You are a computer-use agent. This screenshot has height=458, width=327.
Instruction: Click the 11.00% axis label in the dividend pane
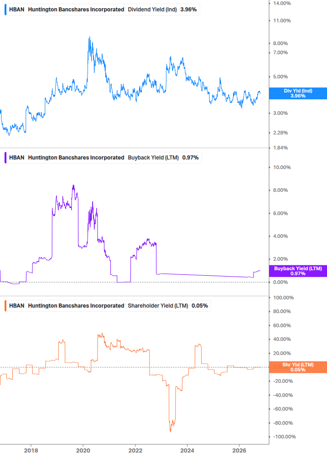282,21
